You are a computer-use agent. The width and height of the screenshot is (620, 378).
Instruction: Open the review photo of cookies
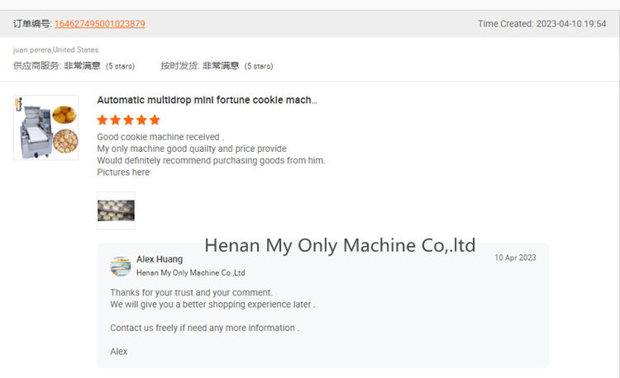coord(116,210)
